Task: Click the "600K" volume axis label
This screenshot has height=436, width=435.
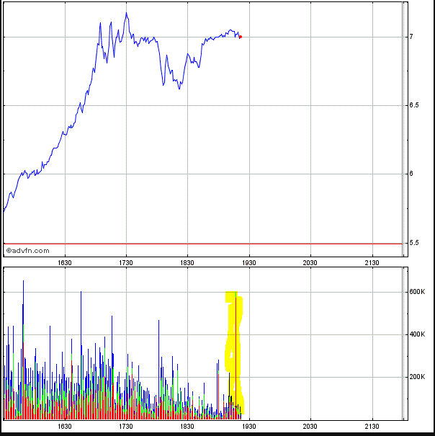Action: point(417,292)
